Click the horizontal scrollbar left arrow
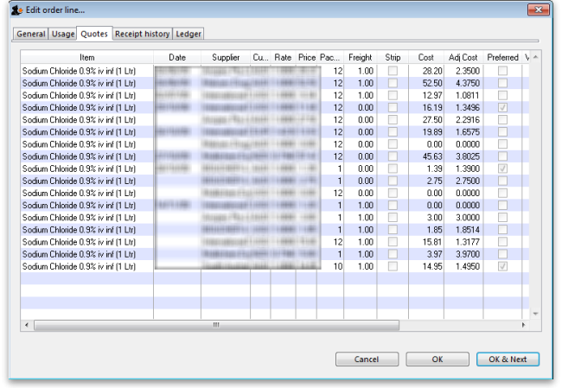The image size is (562, 388). coord(25,325)
